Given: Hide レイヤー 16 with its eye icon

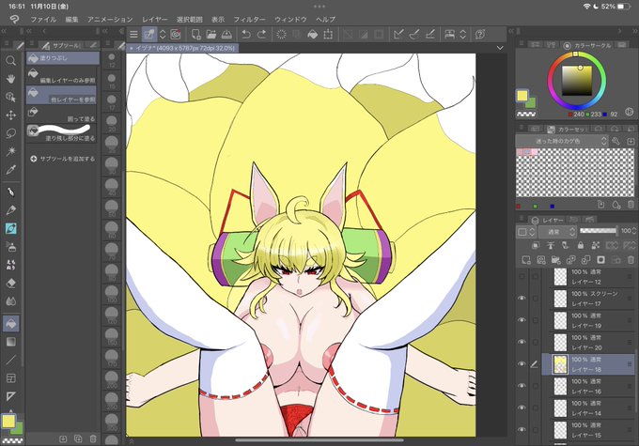Looking at the screenshot, I should (x=522, y=386).
